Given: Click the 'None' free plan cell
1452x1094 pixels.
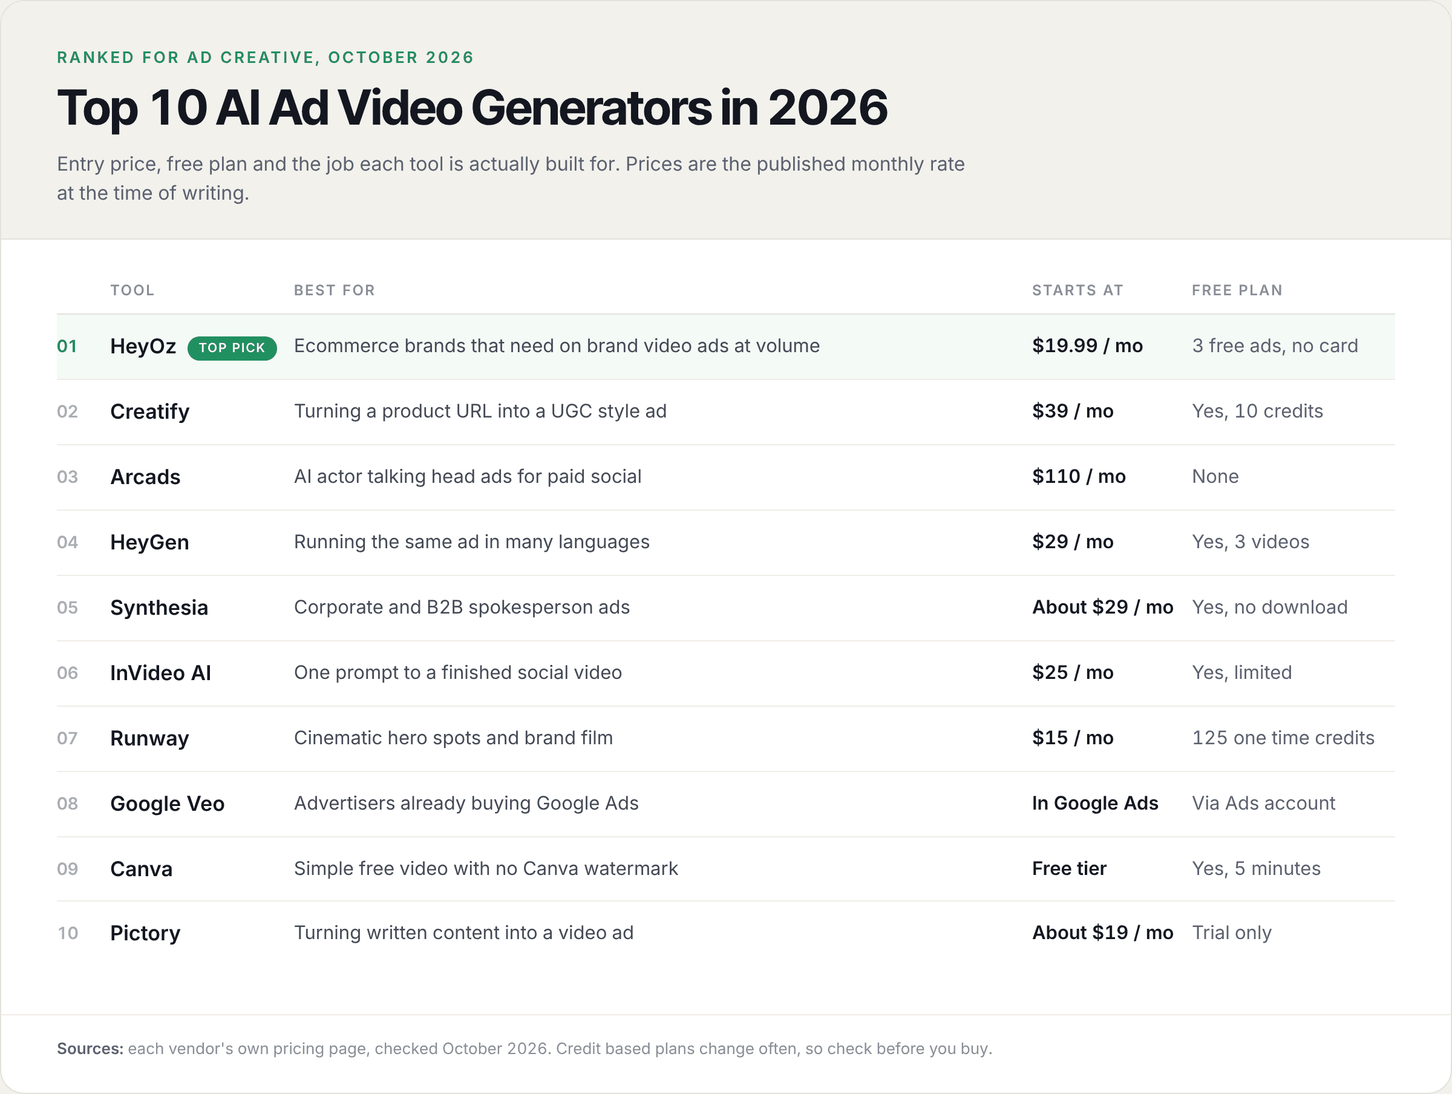Looking at the screenshot, I should [1215, 476].
